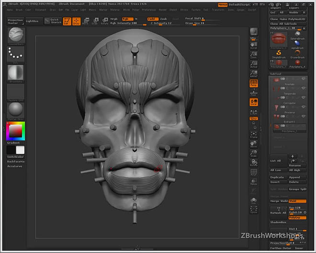
Task: Click the LightBox button
Action: pyautogui.click(x=34, y=21)
